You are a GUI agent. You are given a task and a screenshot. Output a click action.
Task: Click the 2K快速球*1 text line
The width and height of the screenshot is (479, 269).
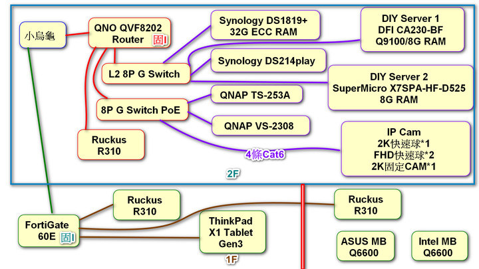[x=404, y=143]
